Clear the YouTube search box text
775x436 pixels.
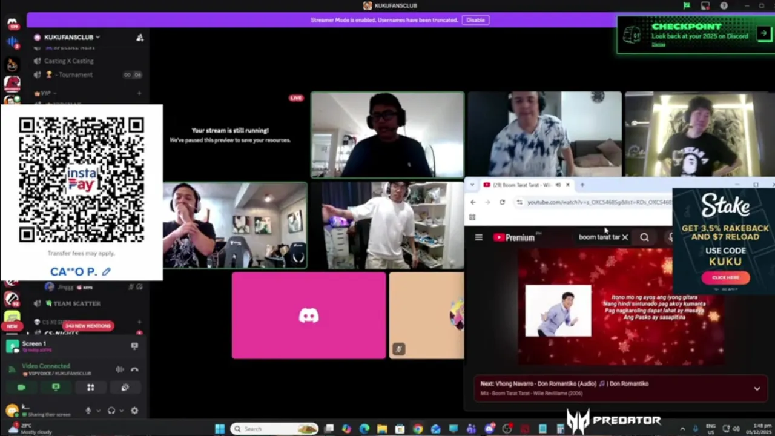pyautogui.click(x=625, y=237)
